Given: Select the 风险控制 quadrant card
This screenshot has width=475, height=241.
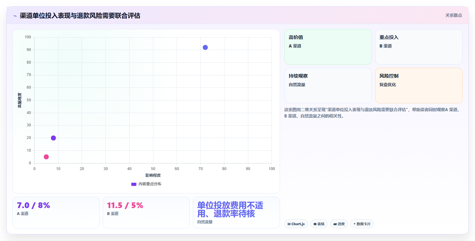Looking at the screenshot, I should click(419, 86).
